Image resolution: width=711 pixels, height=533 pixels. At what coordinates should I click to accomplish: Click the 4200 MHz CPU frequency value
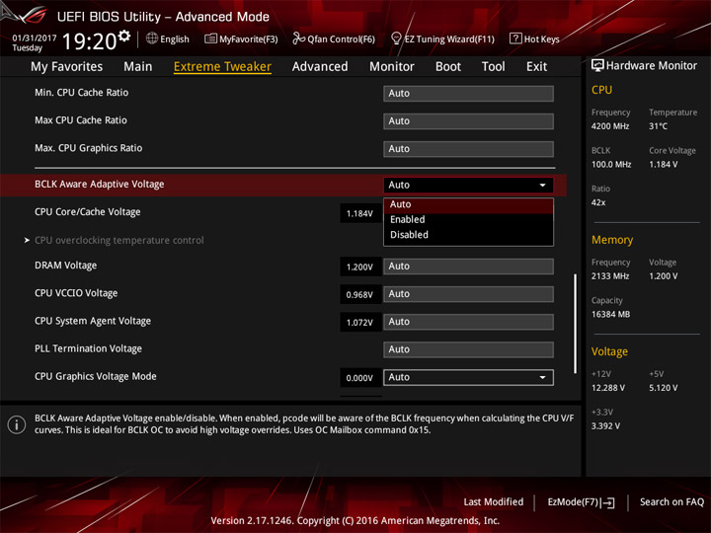610,126
